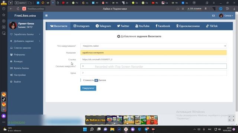
Task: Reload the page with refresh icon
Action: point(18,9)
